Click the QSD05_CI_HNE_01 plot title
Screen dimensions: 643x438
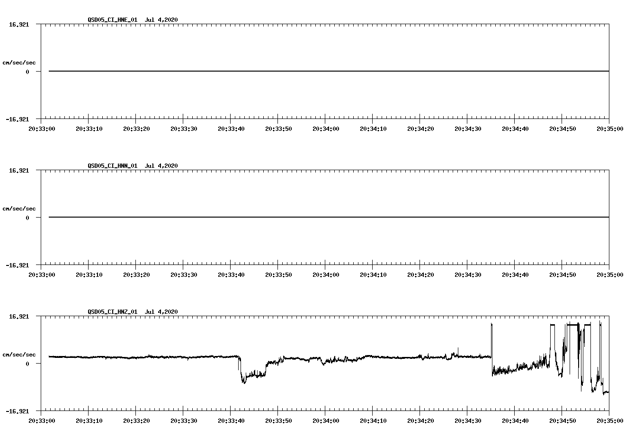[x=133, y=19]
